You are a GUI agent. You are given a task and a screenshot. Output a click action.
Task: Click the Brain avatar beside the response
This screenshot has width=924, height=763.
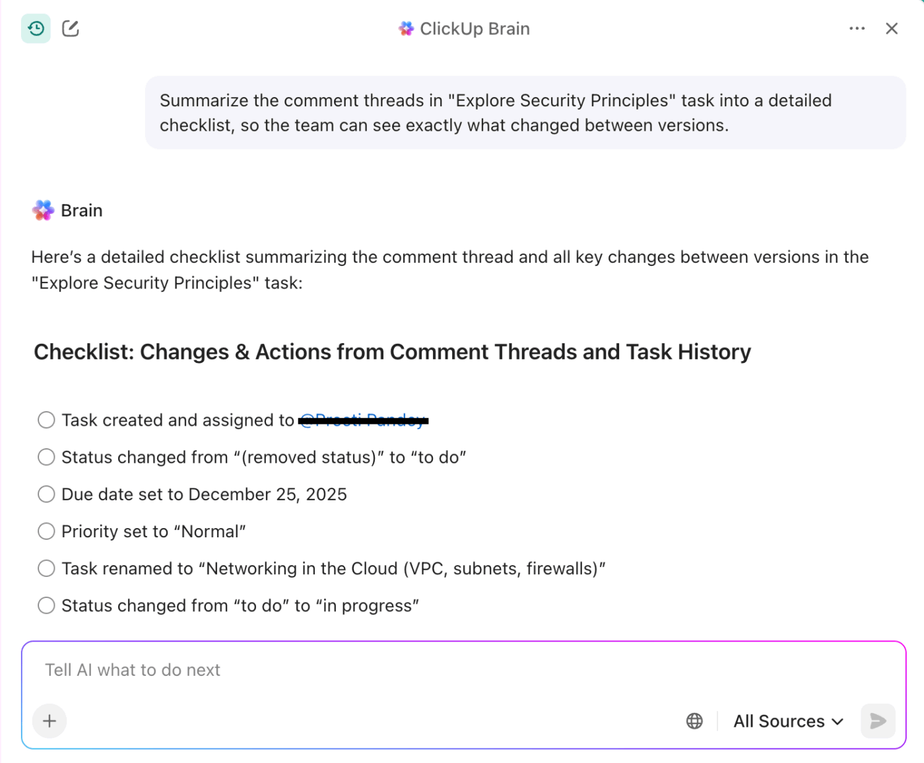(42, 210)
